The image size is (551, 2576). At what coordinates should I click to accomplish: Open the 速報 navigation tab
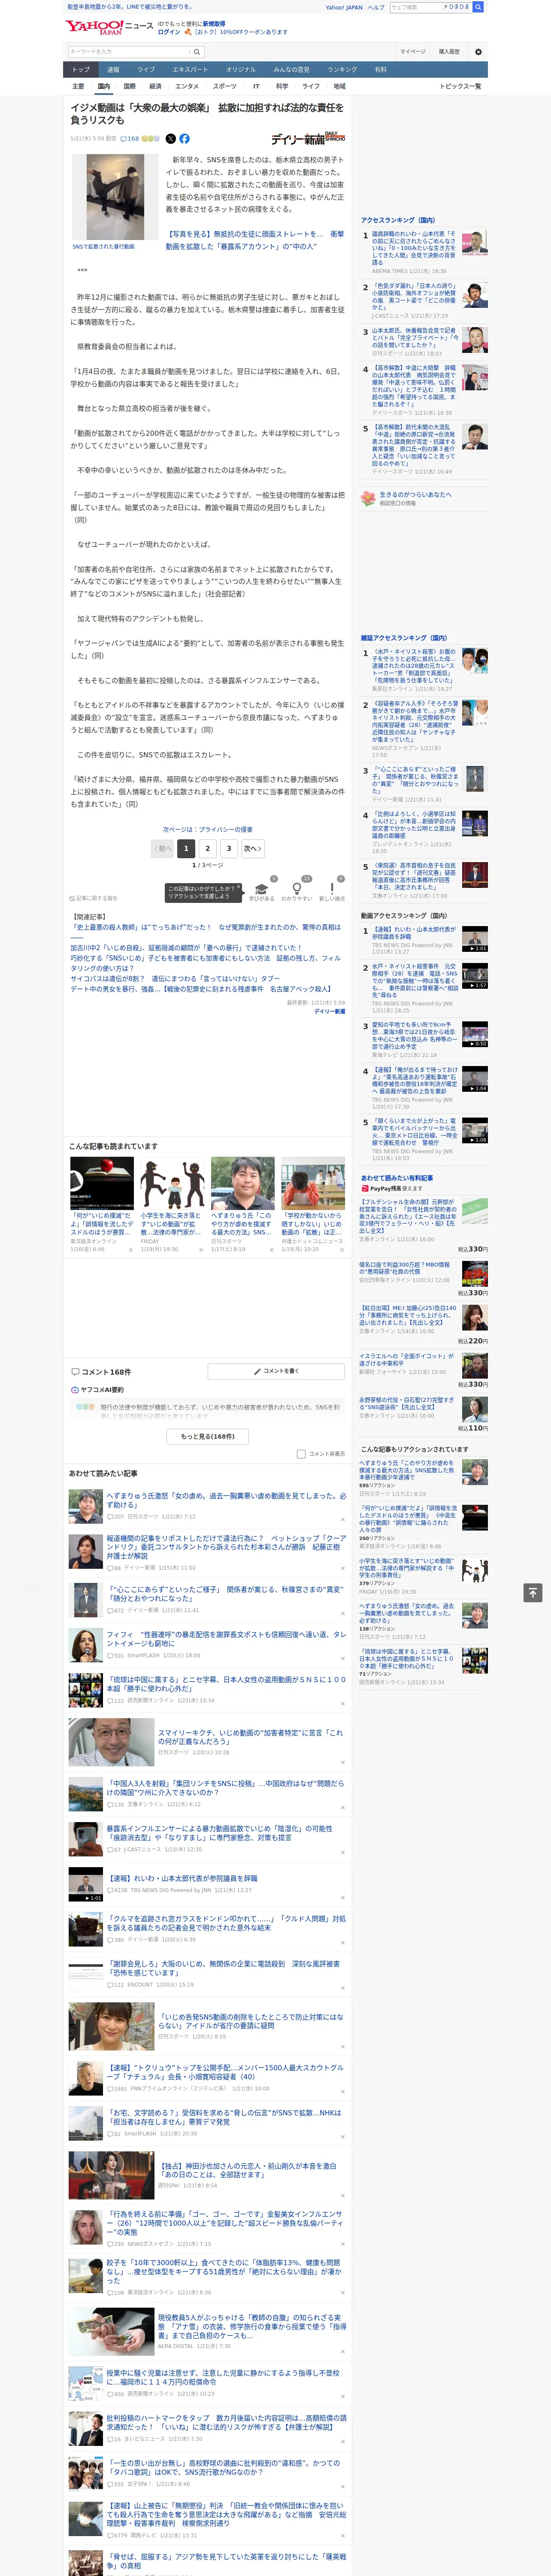pos(113,70)
